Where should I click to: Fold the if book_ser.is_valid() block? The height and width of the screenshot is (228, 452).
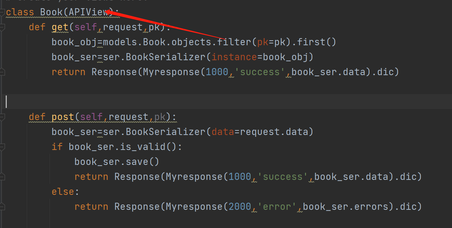pyautogui.click(x=2, y=147)
